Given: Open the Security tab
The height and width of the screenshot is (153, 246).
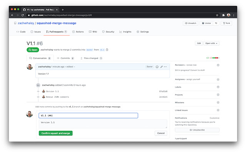Looking at the screenshot, I should click(108, 32).
